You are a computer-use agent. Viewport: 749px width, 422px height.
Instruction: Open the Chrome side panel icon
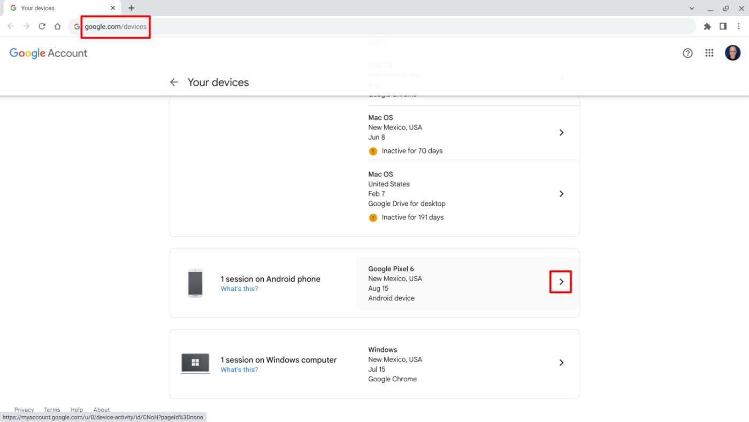pos(723,26)
